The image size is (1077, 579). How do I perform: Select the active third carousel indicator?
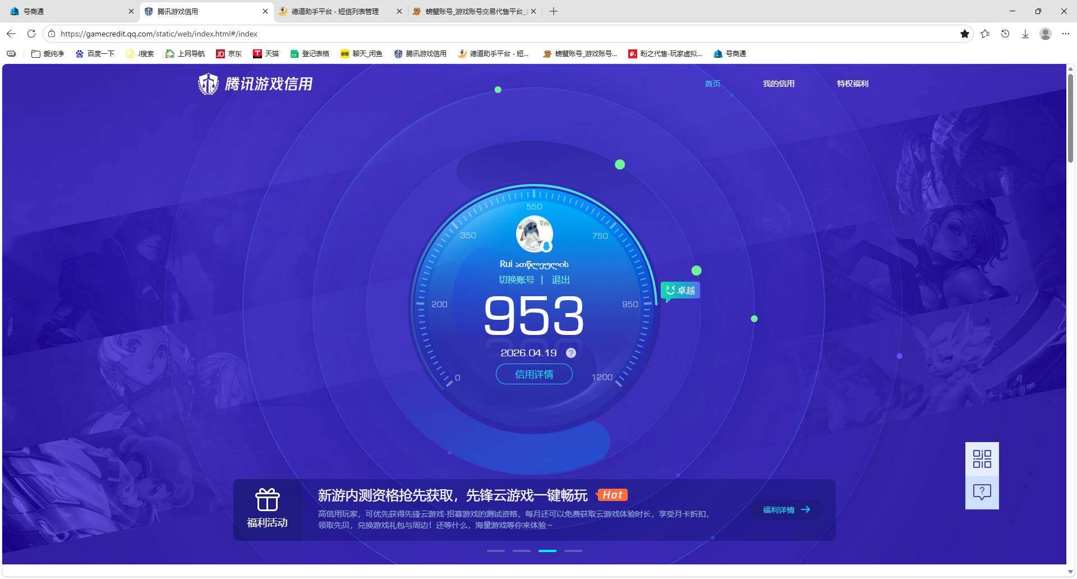click(x=547, y=551)
